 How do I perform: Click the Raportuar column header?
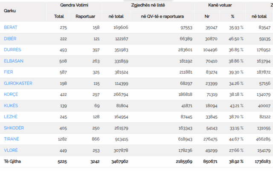pyautogui.click(x=85, y=17)
